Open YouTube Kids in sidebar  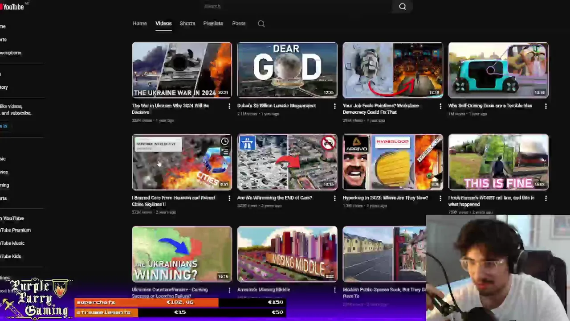coord(11,256)
